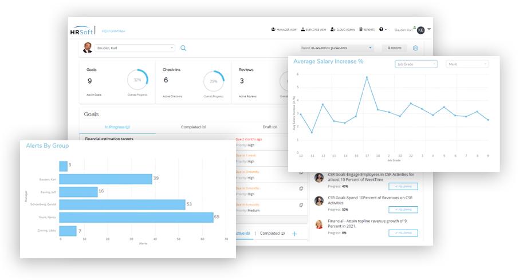The height and width of the screenshot is (280, 519).
Task: Switch to Completed (0) goals tab
Action: click(x=194, y=127)
